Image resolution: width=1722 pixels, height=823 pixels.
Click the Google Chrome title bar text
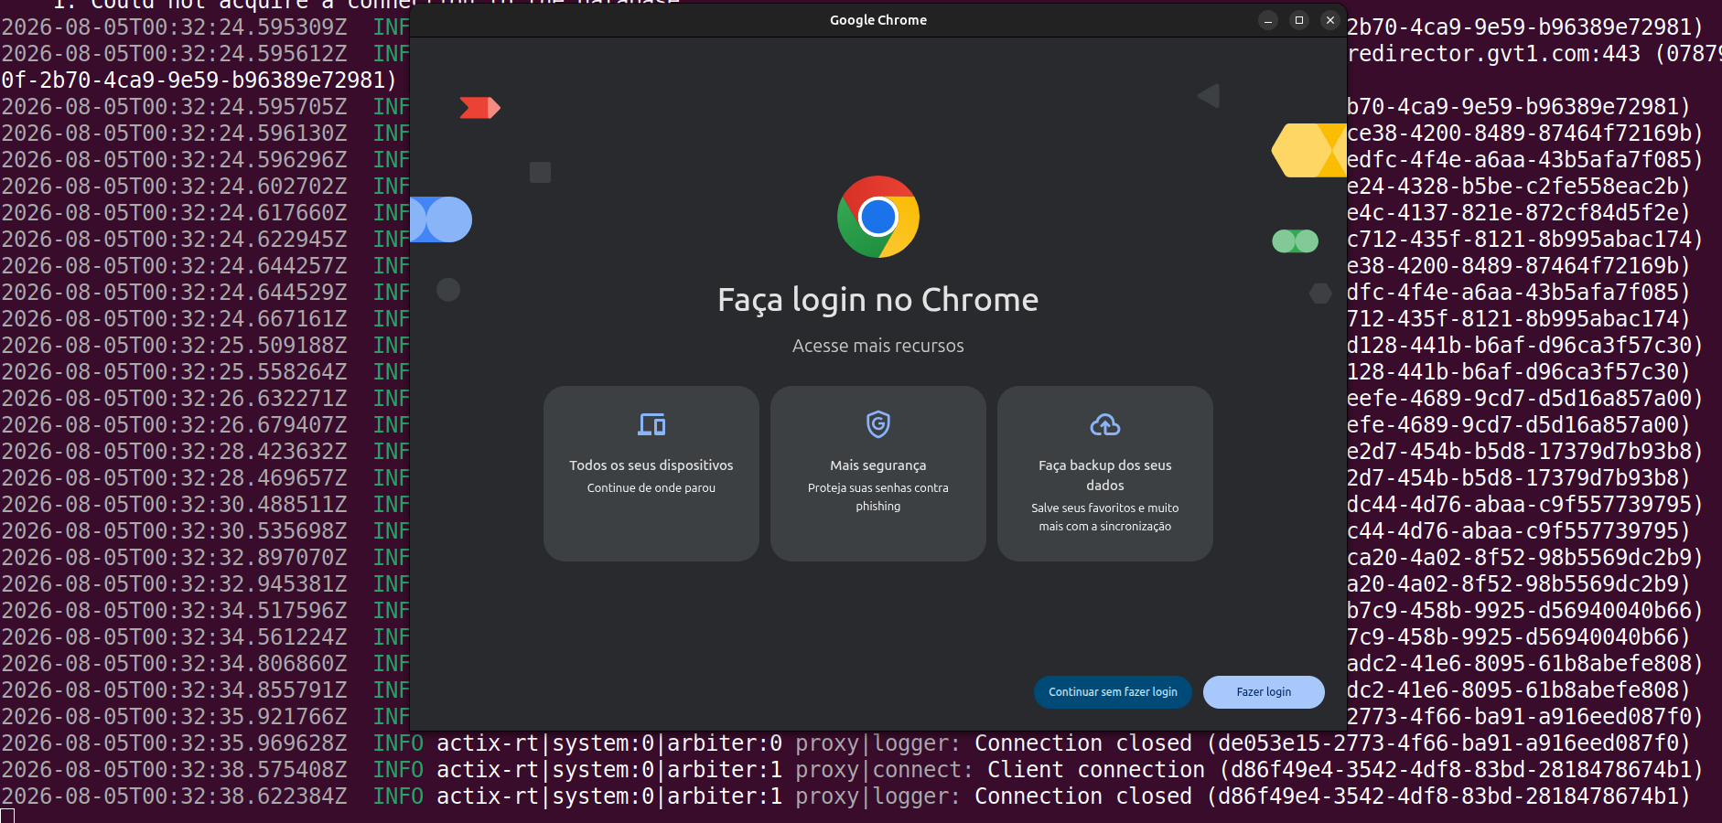[878, 20]
